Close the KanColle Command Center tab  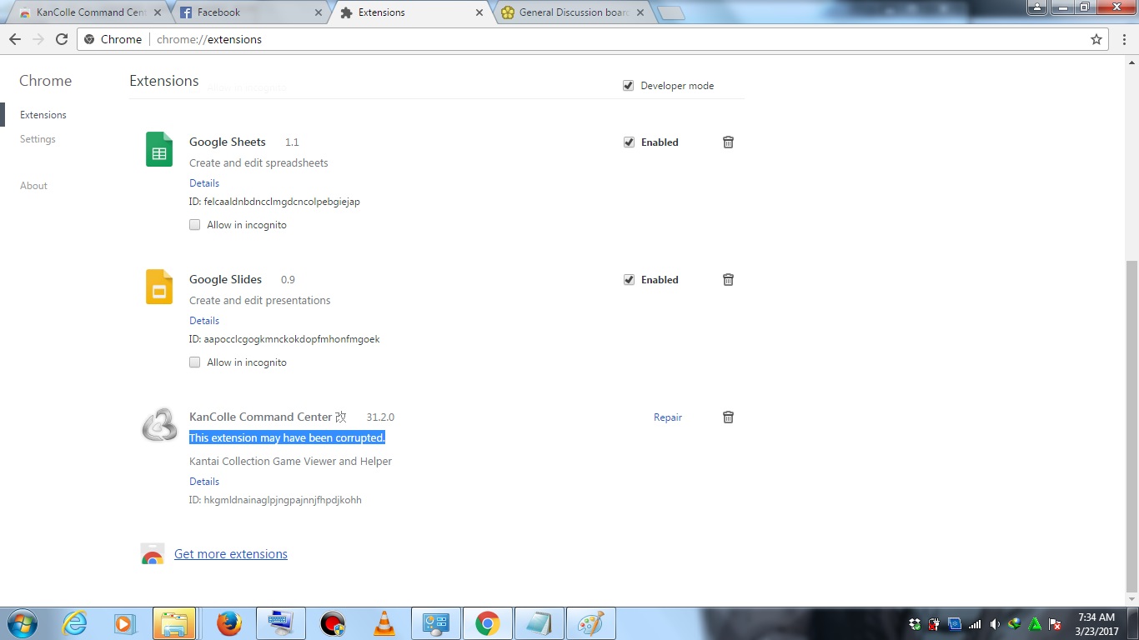click(x=157, y=12)
